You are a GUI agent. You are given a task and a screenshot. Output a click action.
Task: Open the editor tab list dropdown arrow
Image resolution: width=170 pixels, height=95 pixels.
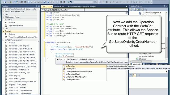pos(126,6)
